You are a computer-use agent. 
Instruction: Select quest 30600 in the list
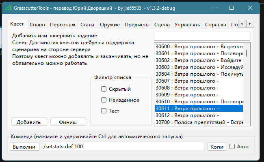pyautogui.click(x=199, y=47)
